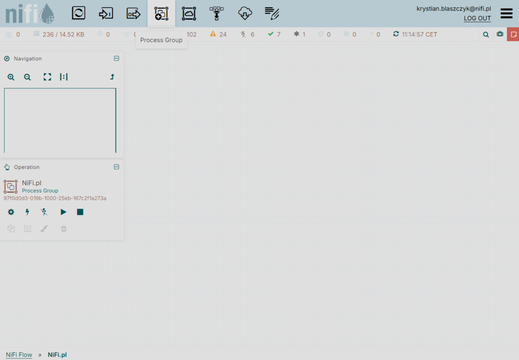Open process group configuration gear
This screenshot has height=360, width=519.
(11, 212)
